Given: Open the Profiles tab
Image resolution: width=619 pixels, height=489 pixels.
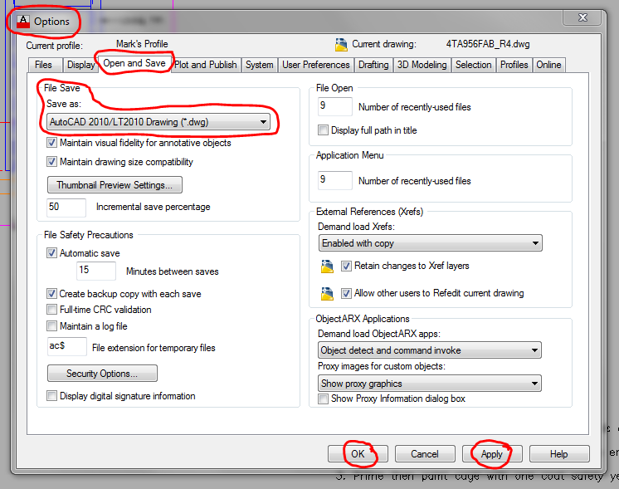Looking at the screenshot, I should click(x=514, y=66).
